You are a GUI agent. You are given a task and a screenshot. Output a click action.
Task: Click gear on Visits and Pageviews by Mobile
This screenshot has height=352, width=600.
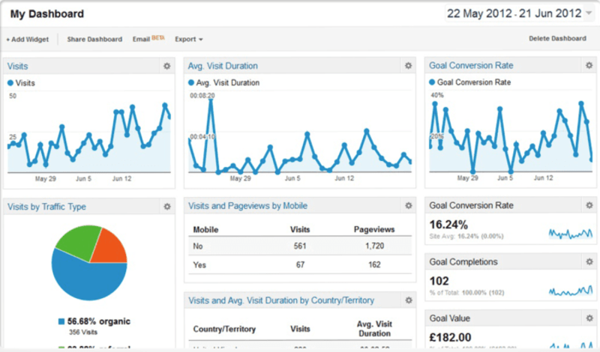click(408, 205)
